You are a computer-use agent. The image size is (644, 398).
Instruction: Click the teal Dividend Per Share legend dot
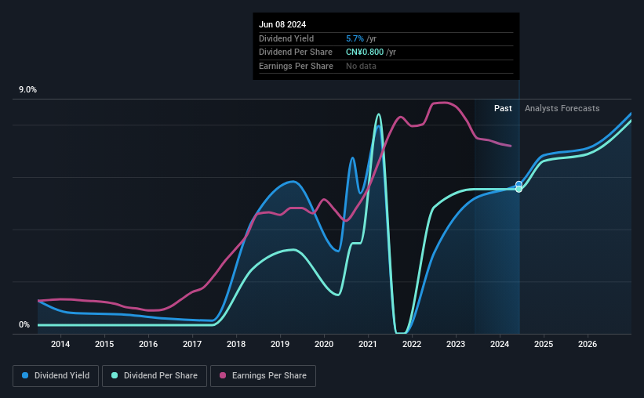115,375
